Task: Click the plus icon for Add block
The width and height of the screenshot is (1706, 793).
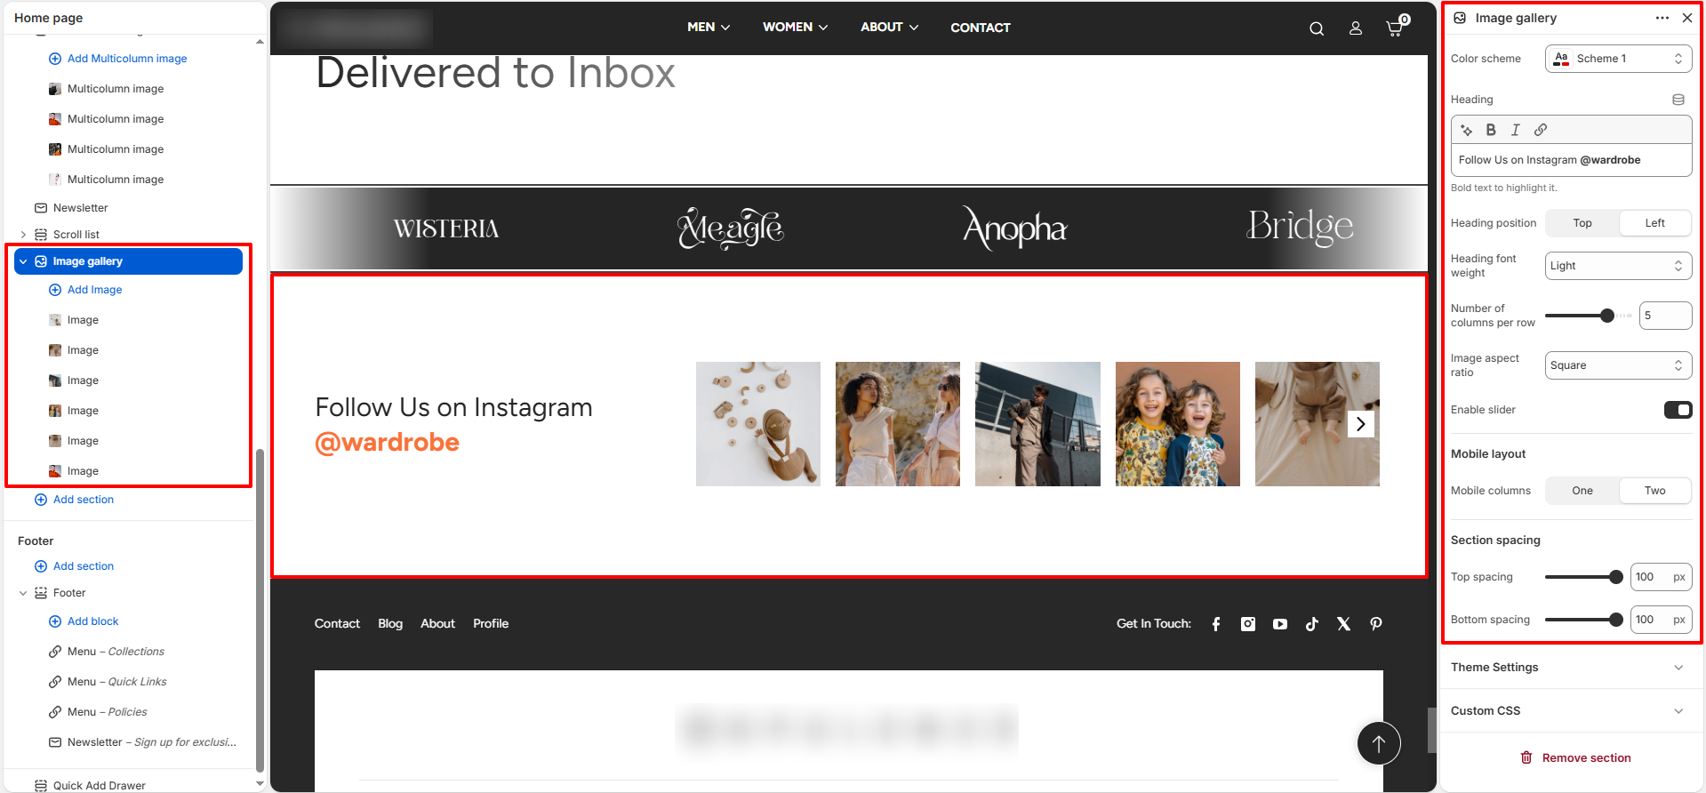Action: click(x=55, y=621)
